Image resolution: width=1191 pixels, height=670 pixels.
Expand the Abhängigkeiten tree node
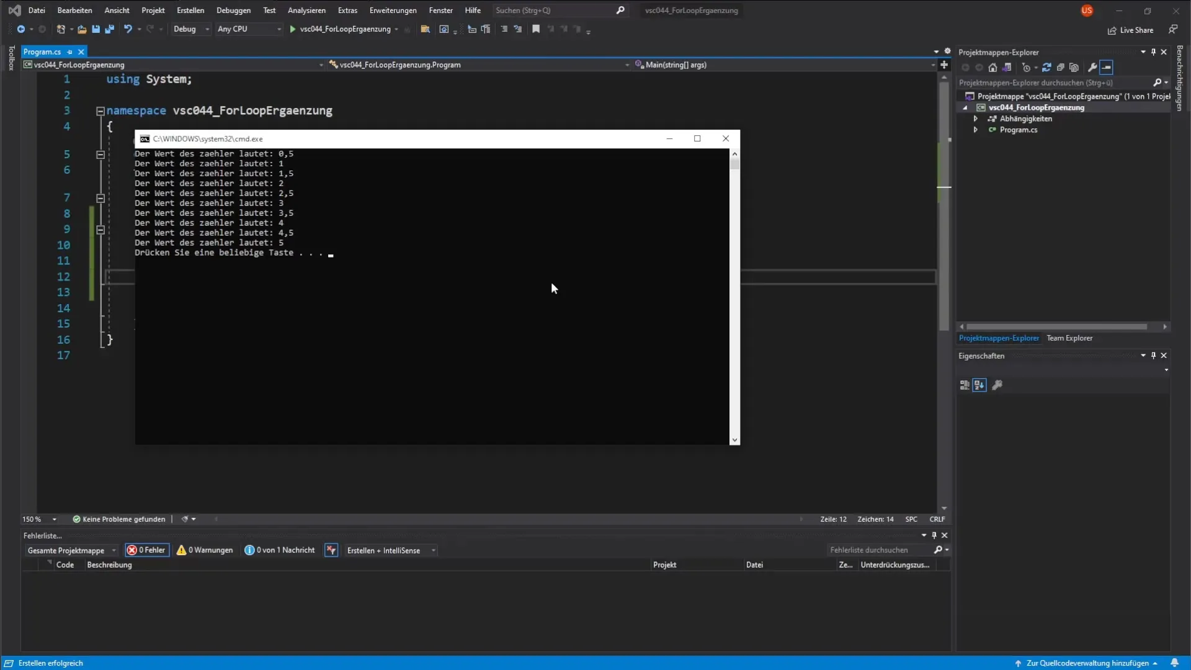(x=976, y=118)
